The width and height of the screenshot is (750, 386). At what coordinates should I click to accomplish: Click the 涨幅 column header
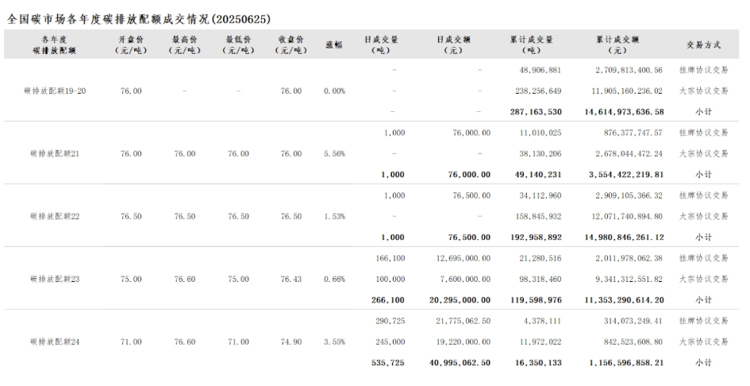pos(334,44)
